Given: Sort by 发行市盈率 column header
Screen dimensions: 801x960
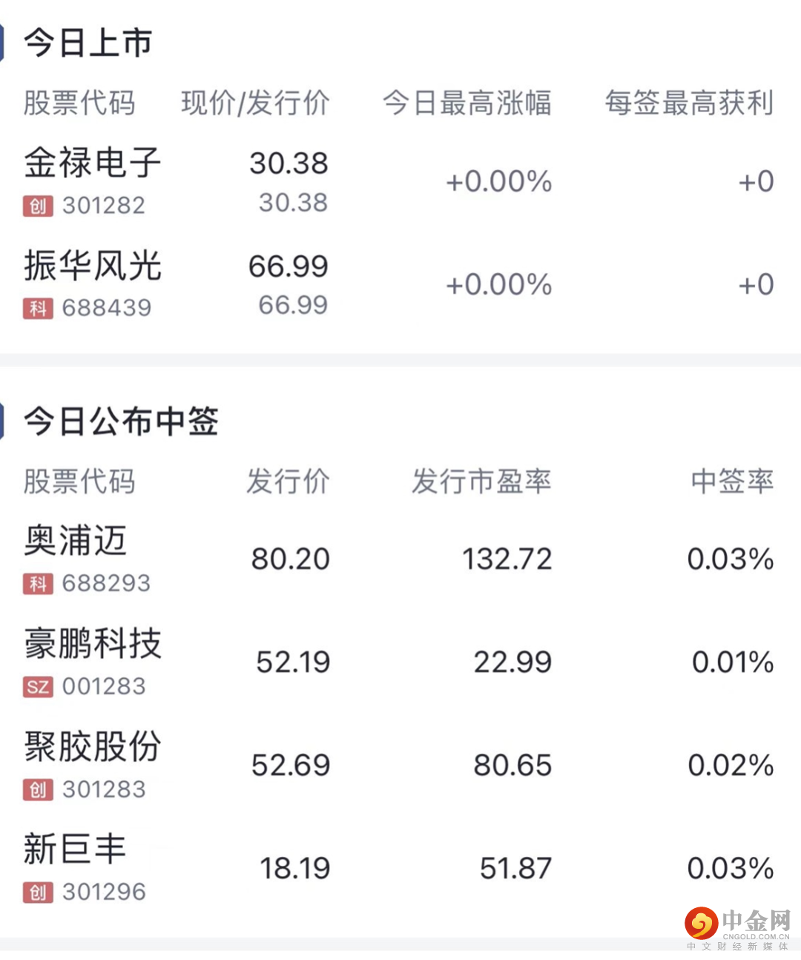Looking at the screenshot, I should click(x=481, y=481).
